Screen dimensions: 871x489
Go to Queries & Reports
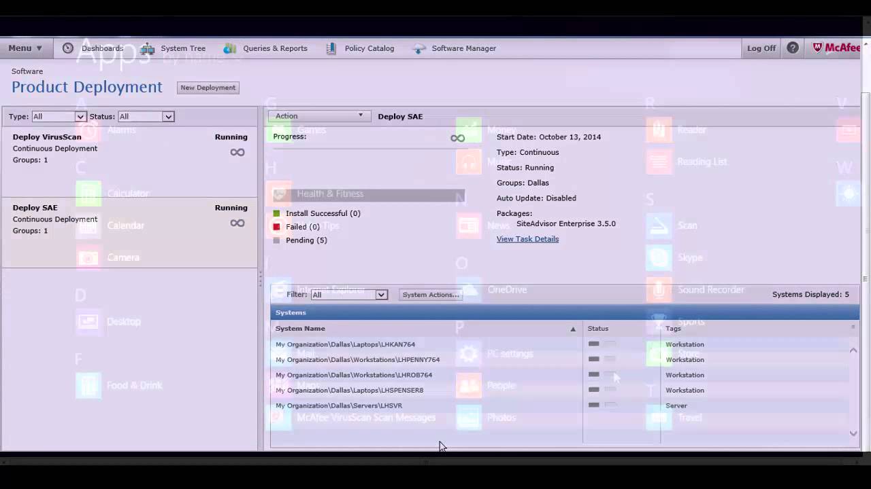click(275, 48)
